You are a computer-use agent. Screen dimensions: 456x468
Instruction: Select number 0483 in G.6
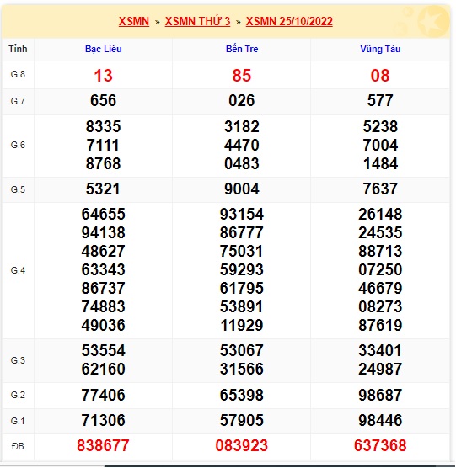[242, 163]
